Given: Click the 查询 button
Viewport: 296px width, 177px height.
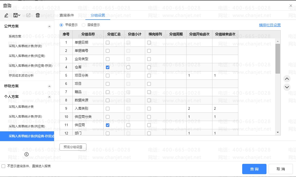Looking at the screenshot, I should coord(254,169).
